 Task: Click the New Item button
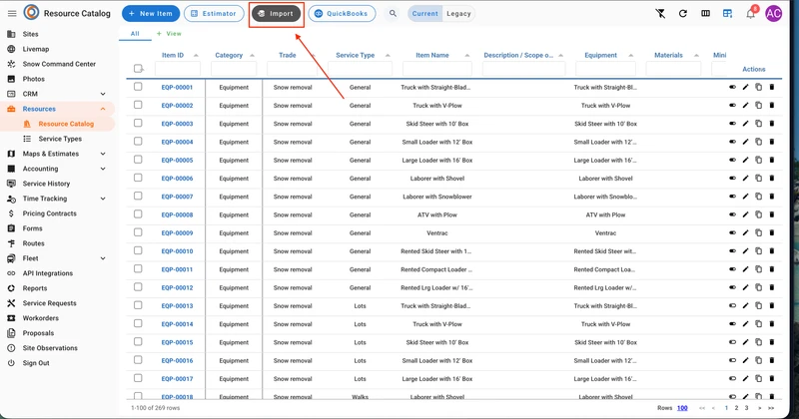click(x=151, y=14)
